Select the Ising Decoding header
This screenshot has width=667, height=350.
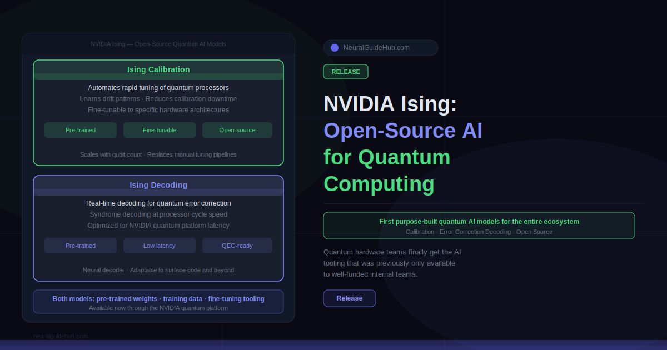pyautogui.click(x=158, y=185)
